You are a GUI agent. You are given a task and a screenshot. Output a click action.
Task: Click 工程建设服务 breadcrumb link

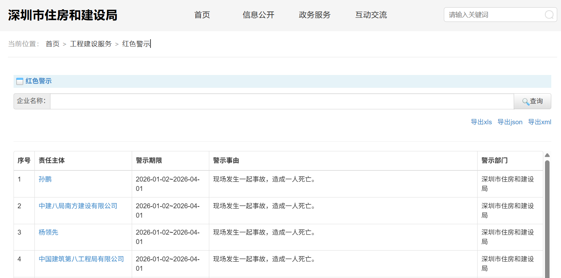coord(91,44)
